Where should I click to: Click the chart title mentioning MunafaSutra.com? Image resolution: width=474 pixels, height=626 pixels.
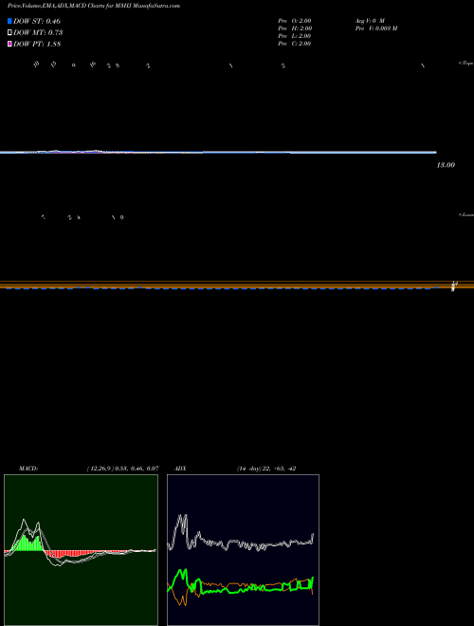pos(94,6)
